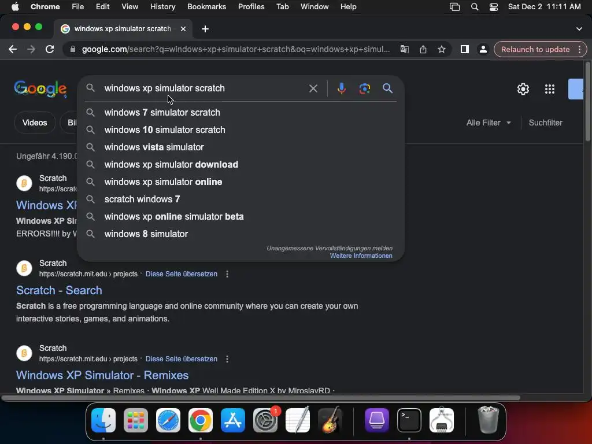Open the Profiles menu
This screenshot has height=444, width=592.
click(x=251, y=7)
